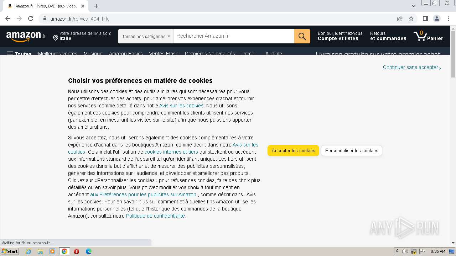Screen dimensions: 456x256
Task: Open the tab search chevron
Action: [x=413, y=6]
